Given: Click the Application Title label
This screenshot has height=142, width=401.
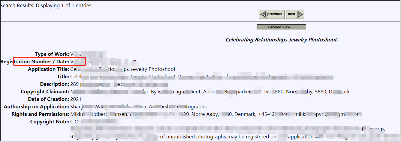Looking at the screenshot, I should point(49,69).
